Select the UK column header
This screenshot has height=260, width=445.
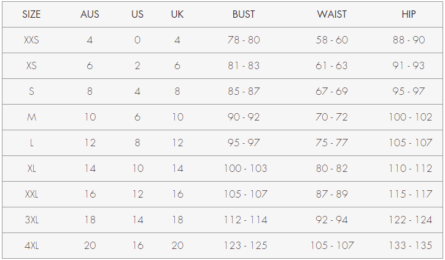pyautogui.click(x=177, y=14)
